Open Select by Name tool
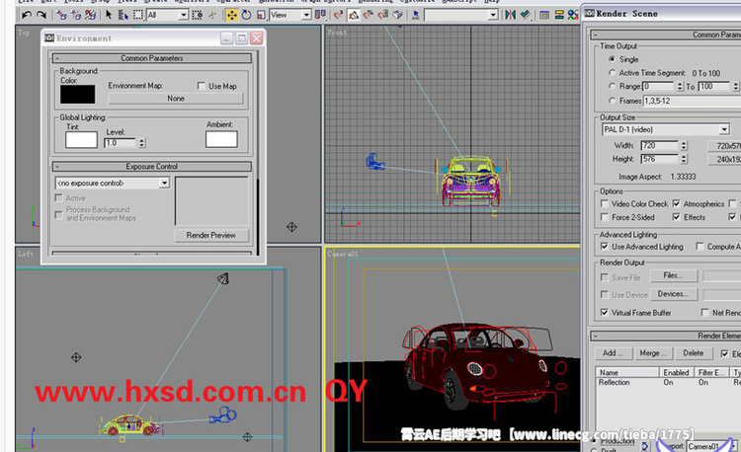The width and height of the screenshot is (741, 452). pos(123,15)
